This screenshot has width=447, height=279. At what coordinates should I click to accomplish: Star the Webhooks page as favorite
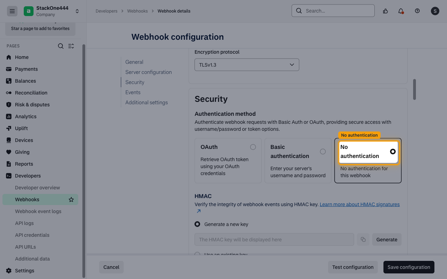pos(71,199)
